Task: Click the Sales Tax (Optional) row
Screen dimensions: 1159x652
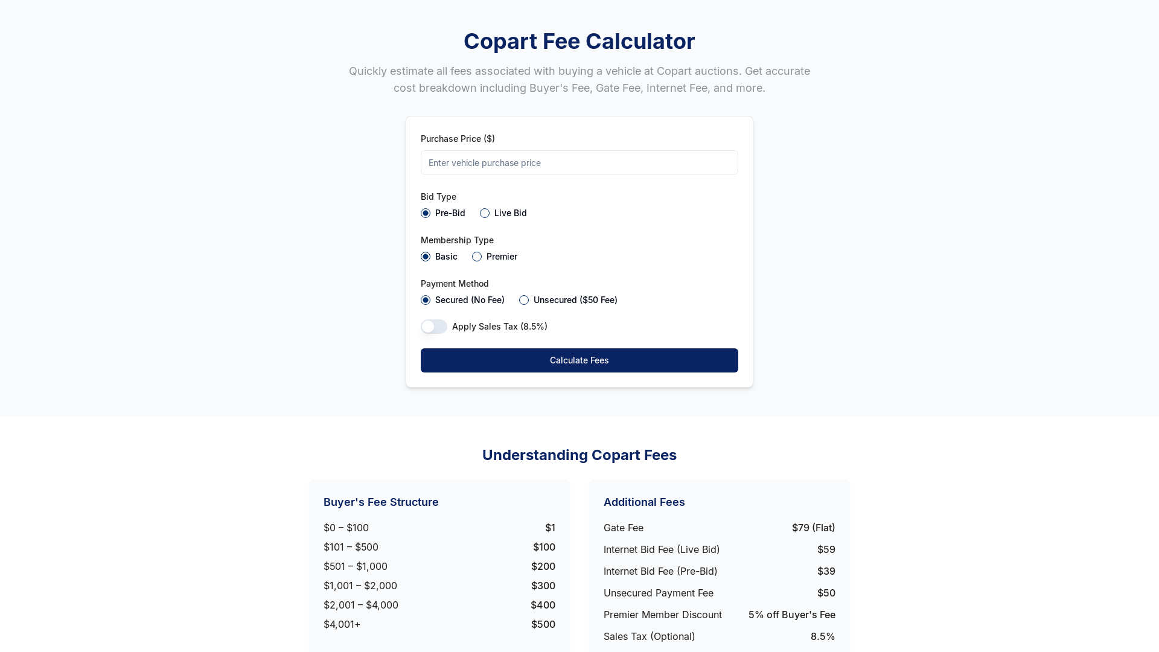Action: coord(719,636)
